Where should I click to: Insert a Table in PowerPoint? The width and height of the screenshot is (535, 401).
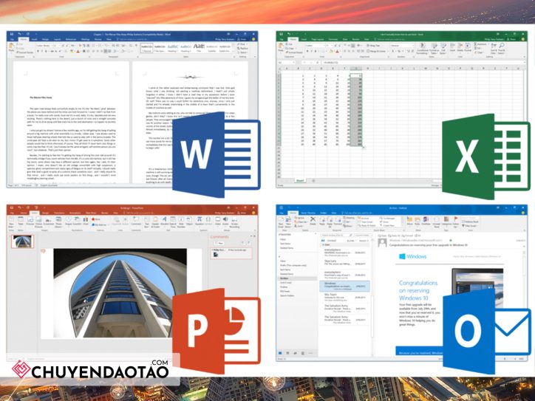(21, 221)
